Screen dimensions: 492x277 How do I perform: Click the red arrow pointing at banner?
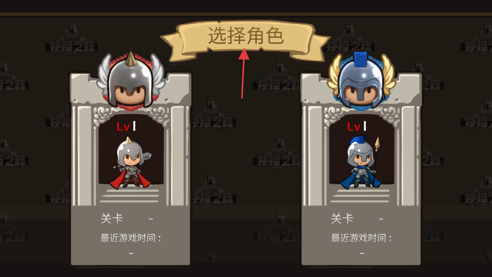243,73
